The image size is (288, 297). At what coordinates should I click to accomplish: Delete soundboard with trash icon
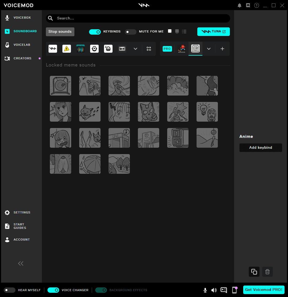point(267,272)
